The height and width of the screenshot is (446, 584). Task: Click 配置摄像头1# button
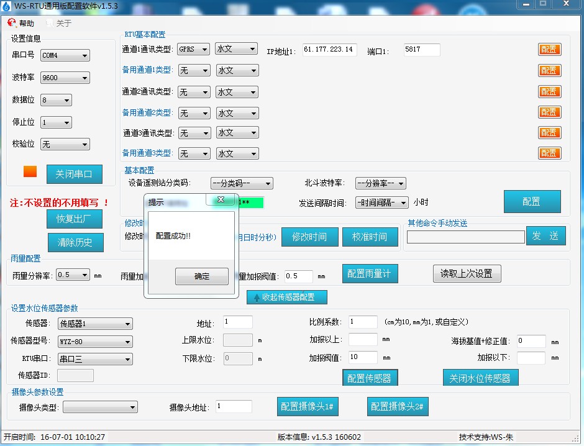coord(308,406)
